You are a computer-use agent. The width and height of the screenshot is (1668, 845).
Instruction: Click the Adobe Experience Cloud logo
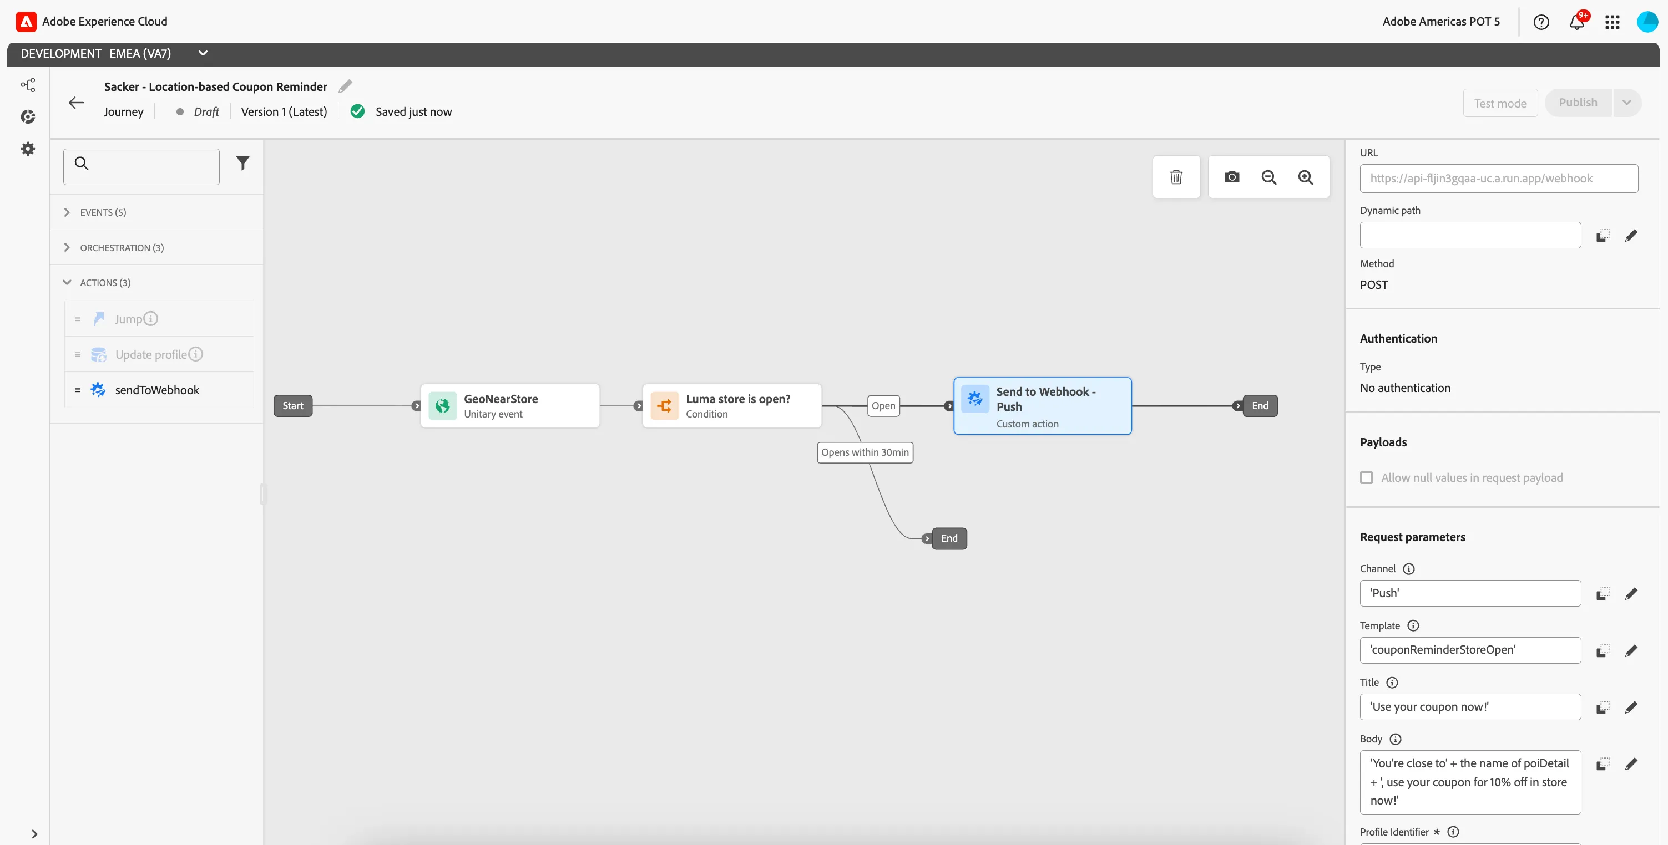(x=26, y=22)
